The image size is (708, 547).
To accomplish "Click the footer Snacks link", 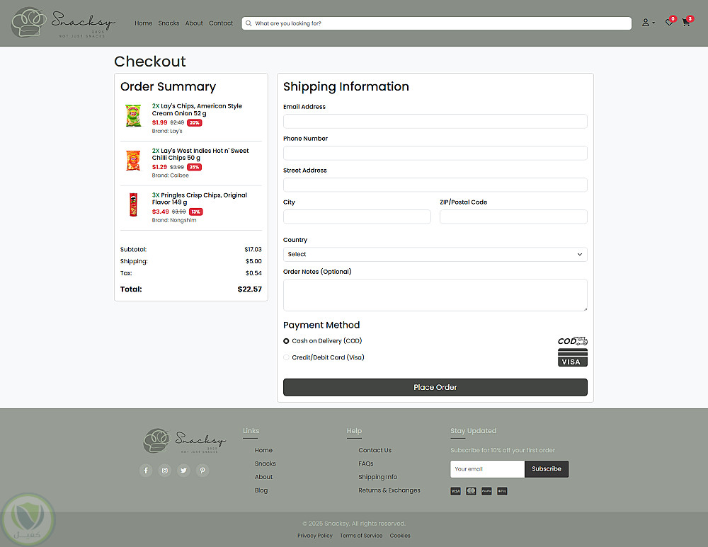I will 265,463.
